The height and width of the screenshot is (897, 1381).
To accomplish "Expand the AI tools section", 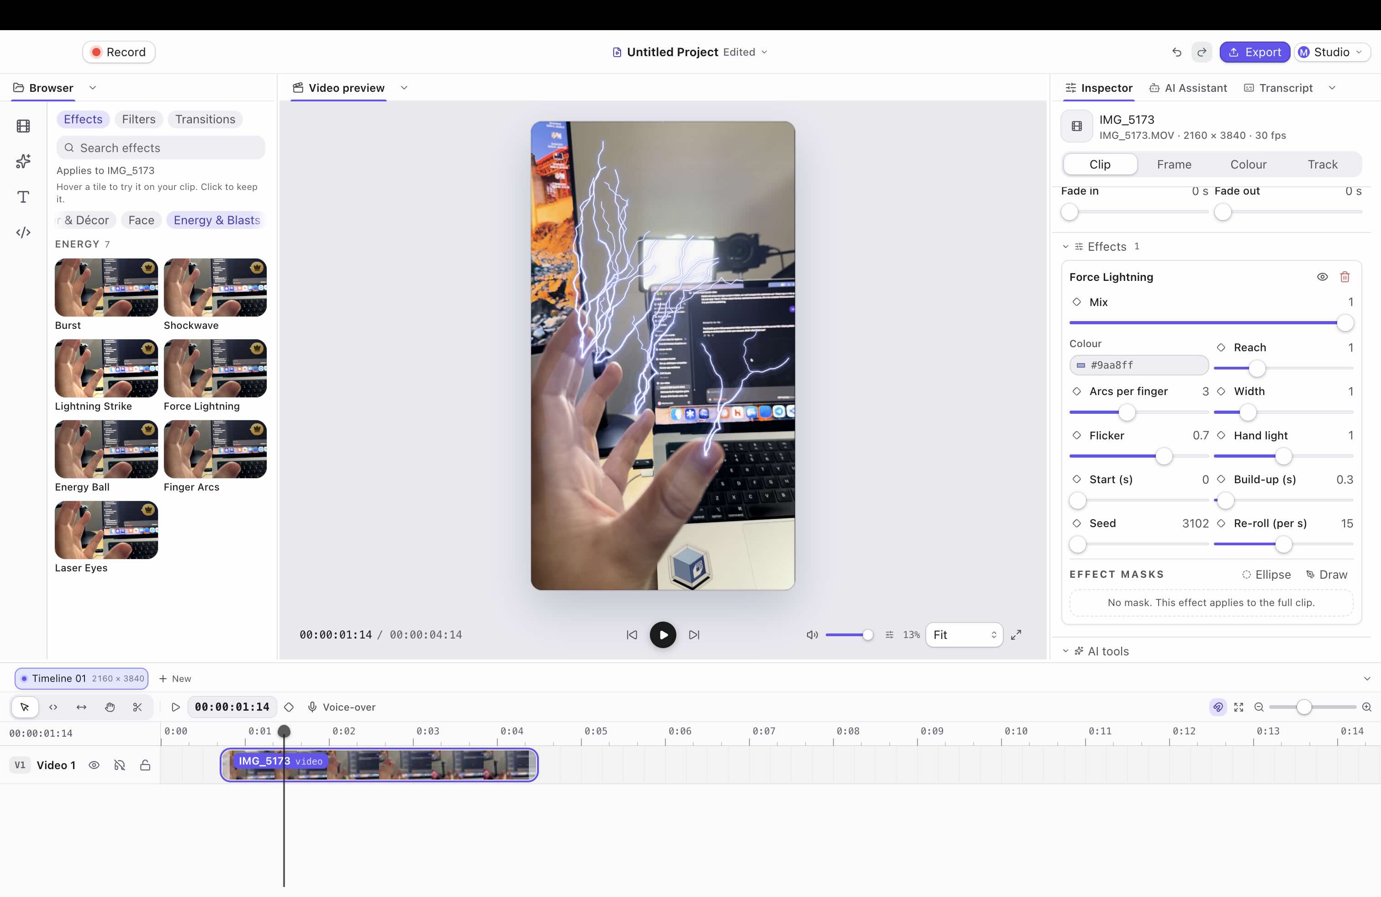I will [1065, 651].
